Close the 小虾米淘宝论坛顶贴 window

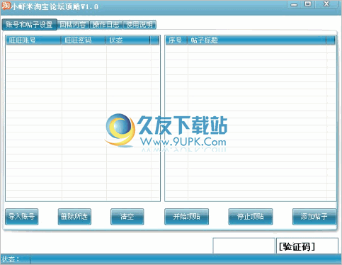[x=326, y=4]
